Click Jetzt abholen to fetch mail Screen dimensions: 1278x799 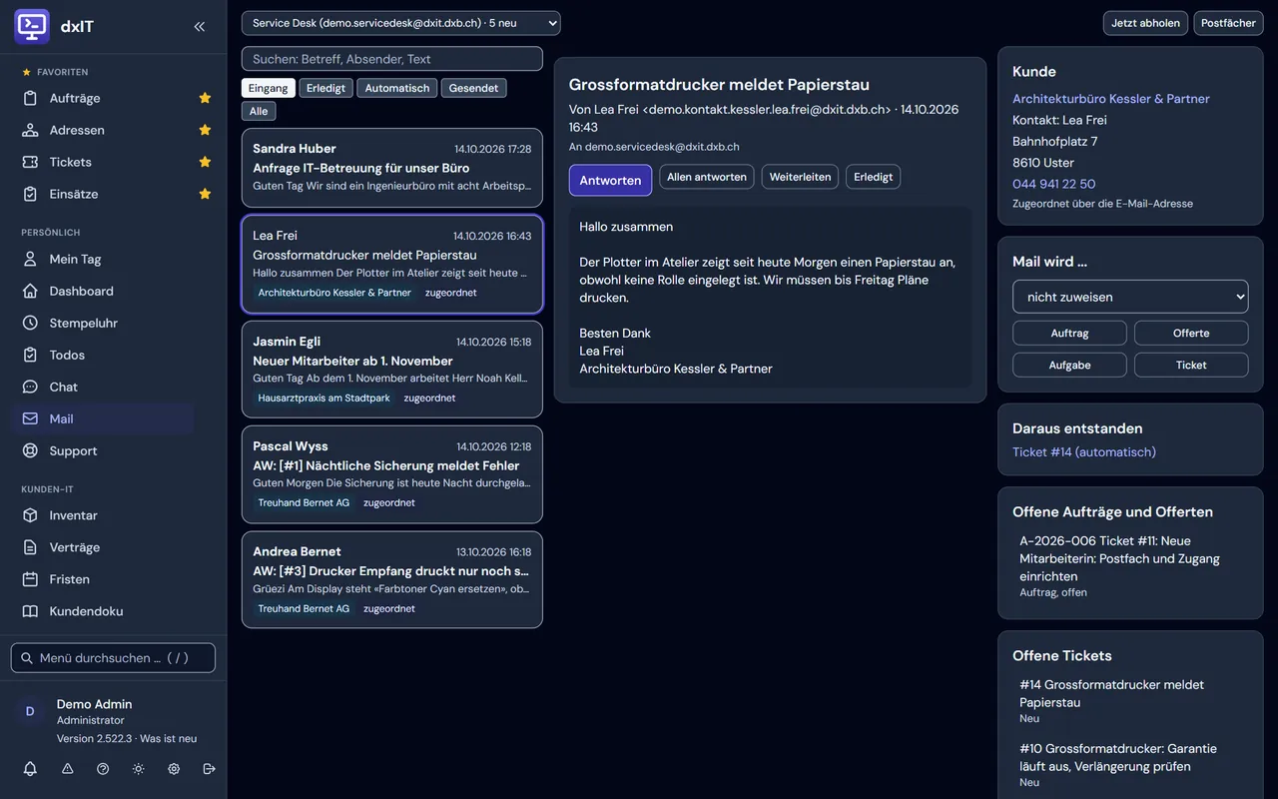1145,23
